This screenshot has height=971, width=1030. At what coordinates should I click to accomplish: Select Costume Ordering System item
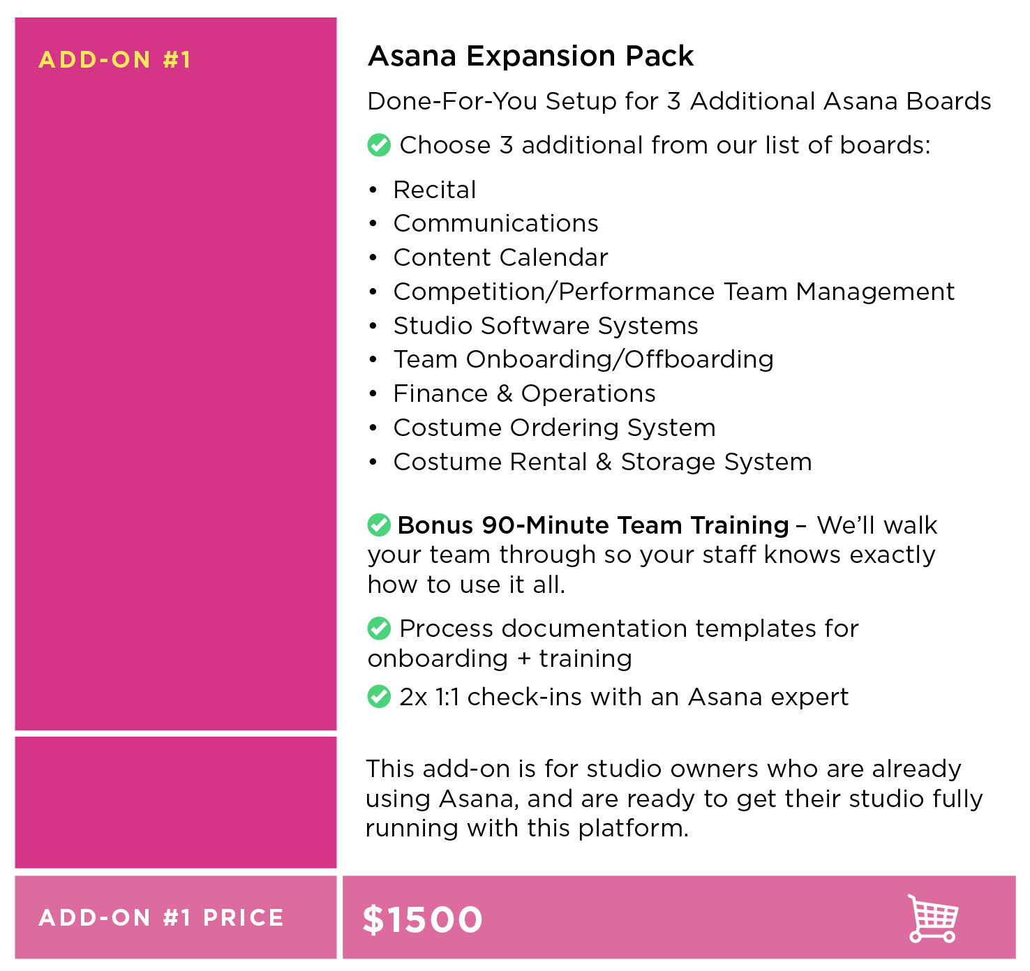[555, 428]
